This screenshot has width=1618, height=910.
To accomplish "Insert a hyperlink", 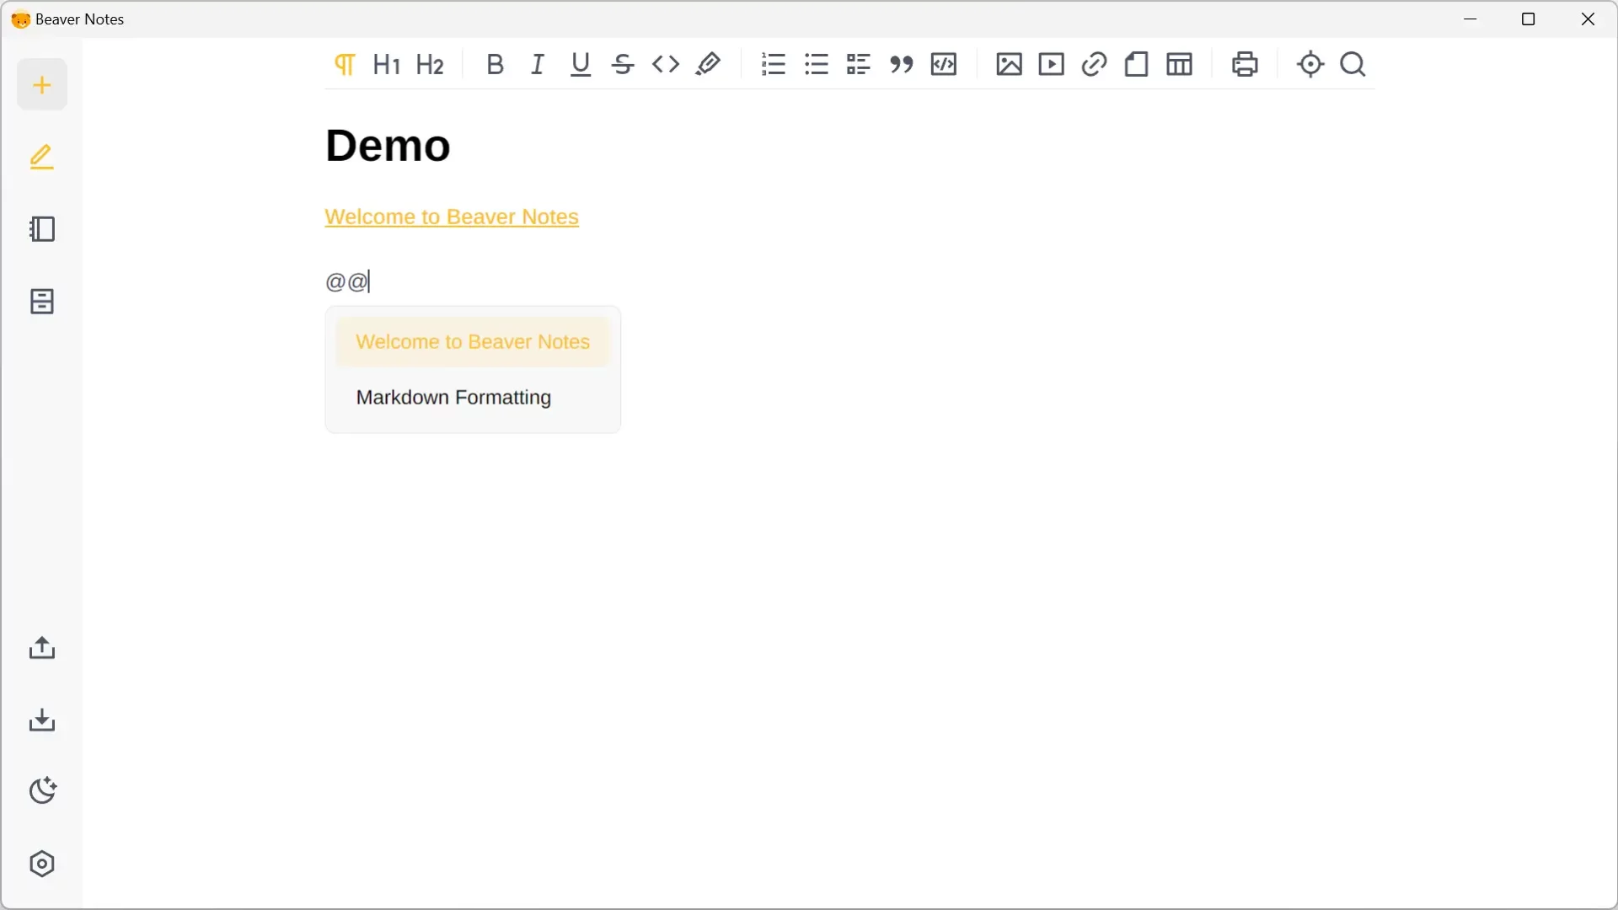I will point(1094,64).
